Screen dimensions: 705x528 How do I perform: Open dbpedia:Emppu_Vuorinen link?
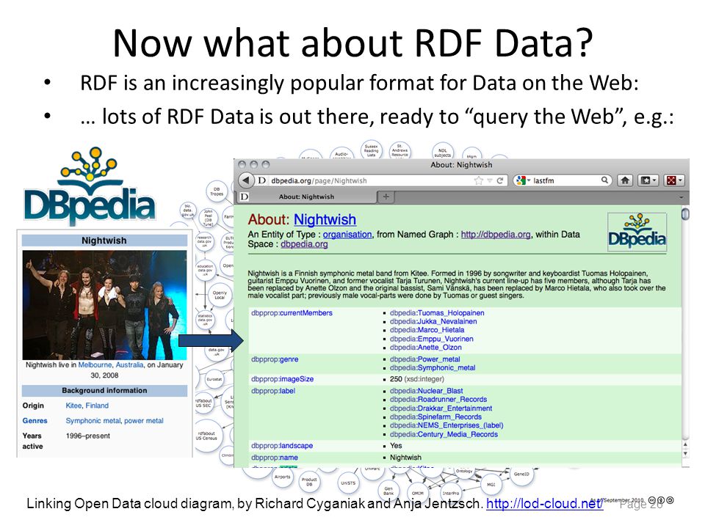tap(432, 339)
